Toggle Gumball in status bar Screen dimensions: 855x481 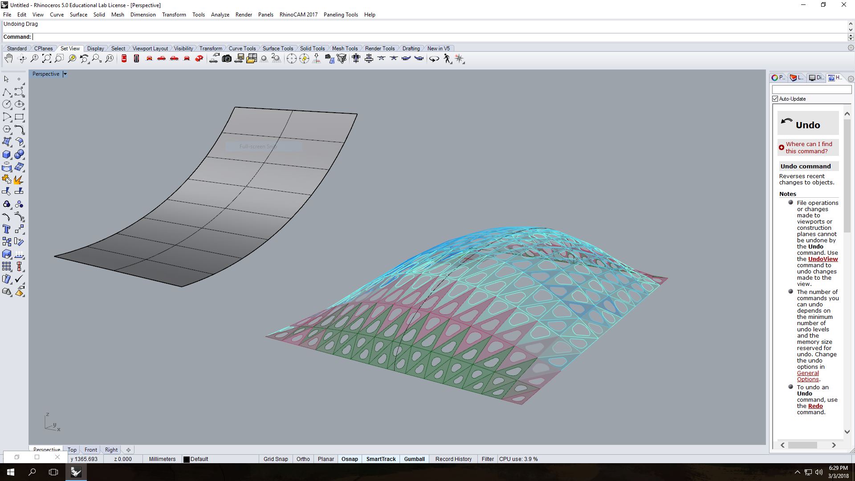tap(414, 459)
